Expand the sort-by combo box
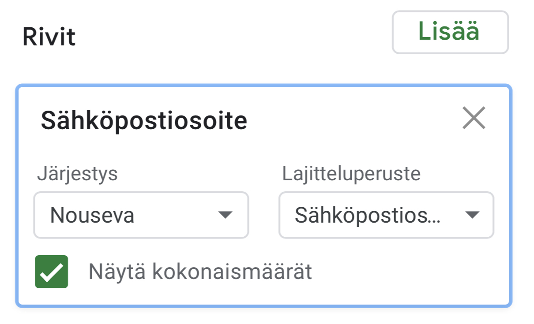The image size is (534, 324). coord(386,215)
